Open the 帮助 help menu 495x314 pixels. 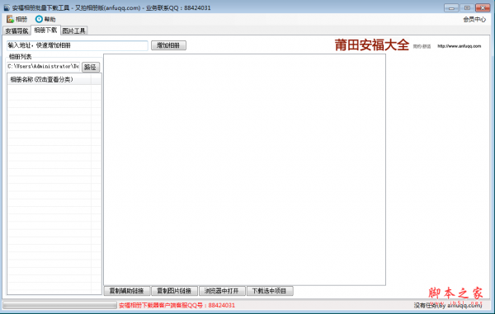click(45, 19)
